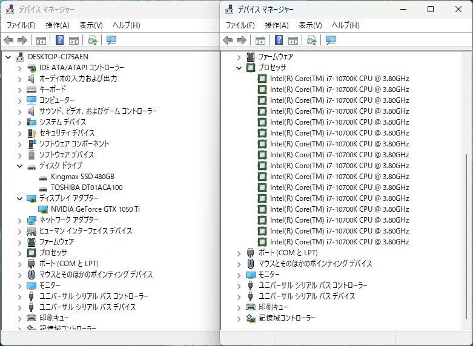Collapse DESKTOP-CJ75AEN root node
The height and width of the screenshot is (346, 473).
tap(8, 57)
